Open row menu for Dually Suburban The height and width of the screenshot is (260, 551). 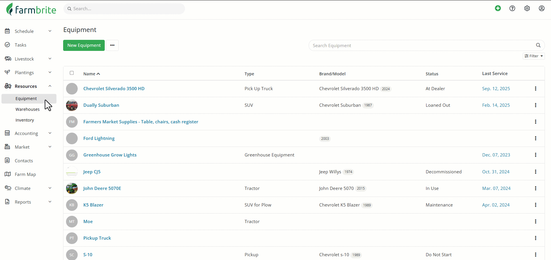tap(536, 105)
